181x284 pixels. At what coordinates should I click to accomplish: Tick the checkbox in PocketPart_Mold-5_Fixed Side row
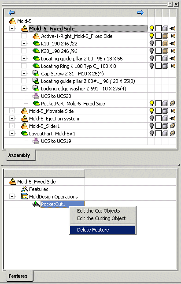click(x=159, y=104)
